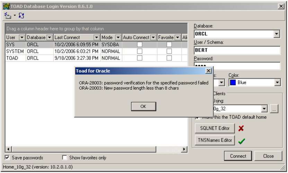Toggle the Save passwords checkbox
The height and width of the screenshot is (173, 288).
pyautogui.click(x=7, y=157)
